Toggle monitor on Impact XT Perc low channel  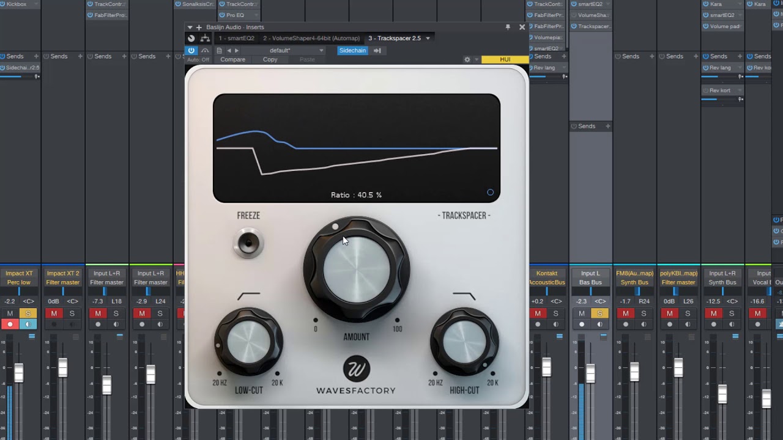[x=28, y=324]
